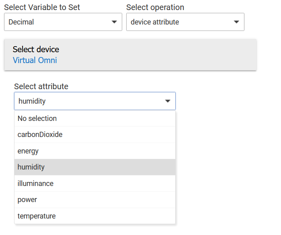Click the humidity dropdown arrow icon

pyautogui.click(x=168, y=101)
